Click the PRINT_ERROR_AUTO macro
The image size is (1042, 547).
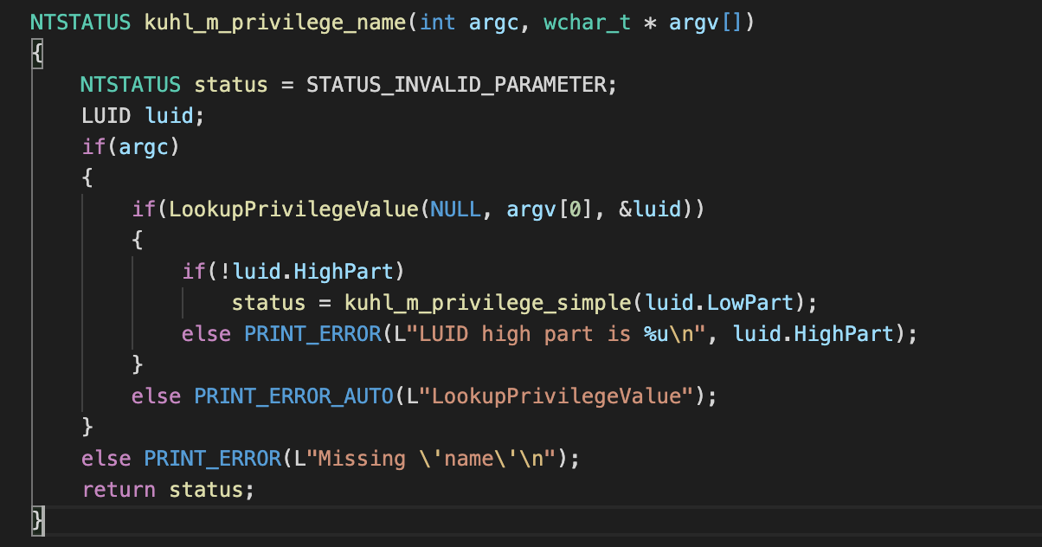(x=293, y=396)
